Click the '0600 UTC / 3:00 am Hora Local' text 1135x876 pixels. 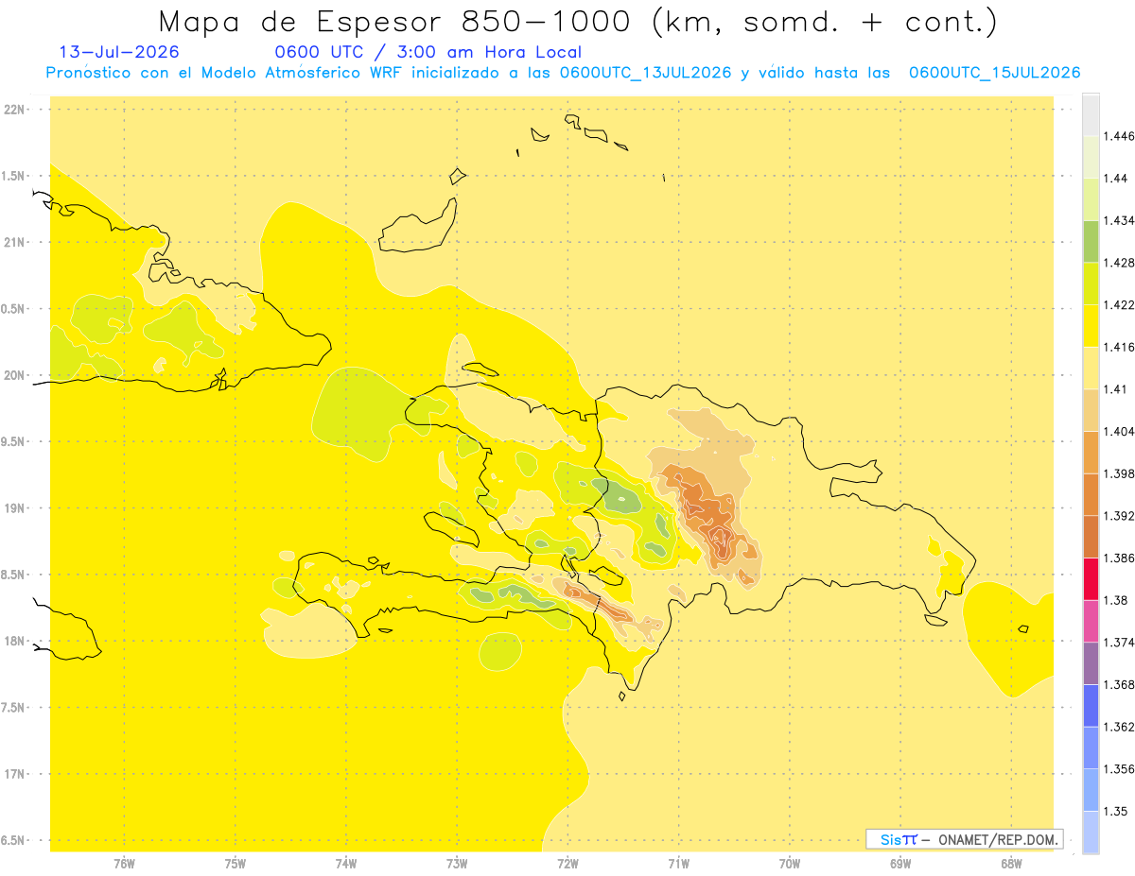coord(428,52)
